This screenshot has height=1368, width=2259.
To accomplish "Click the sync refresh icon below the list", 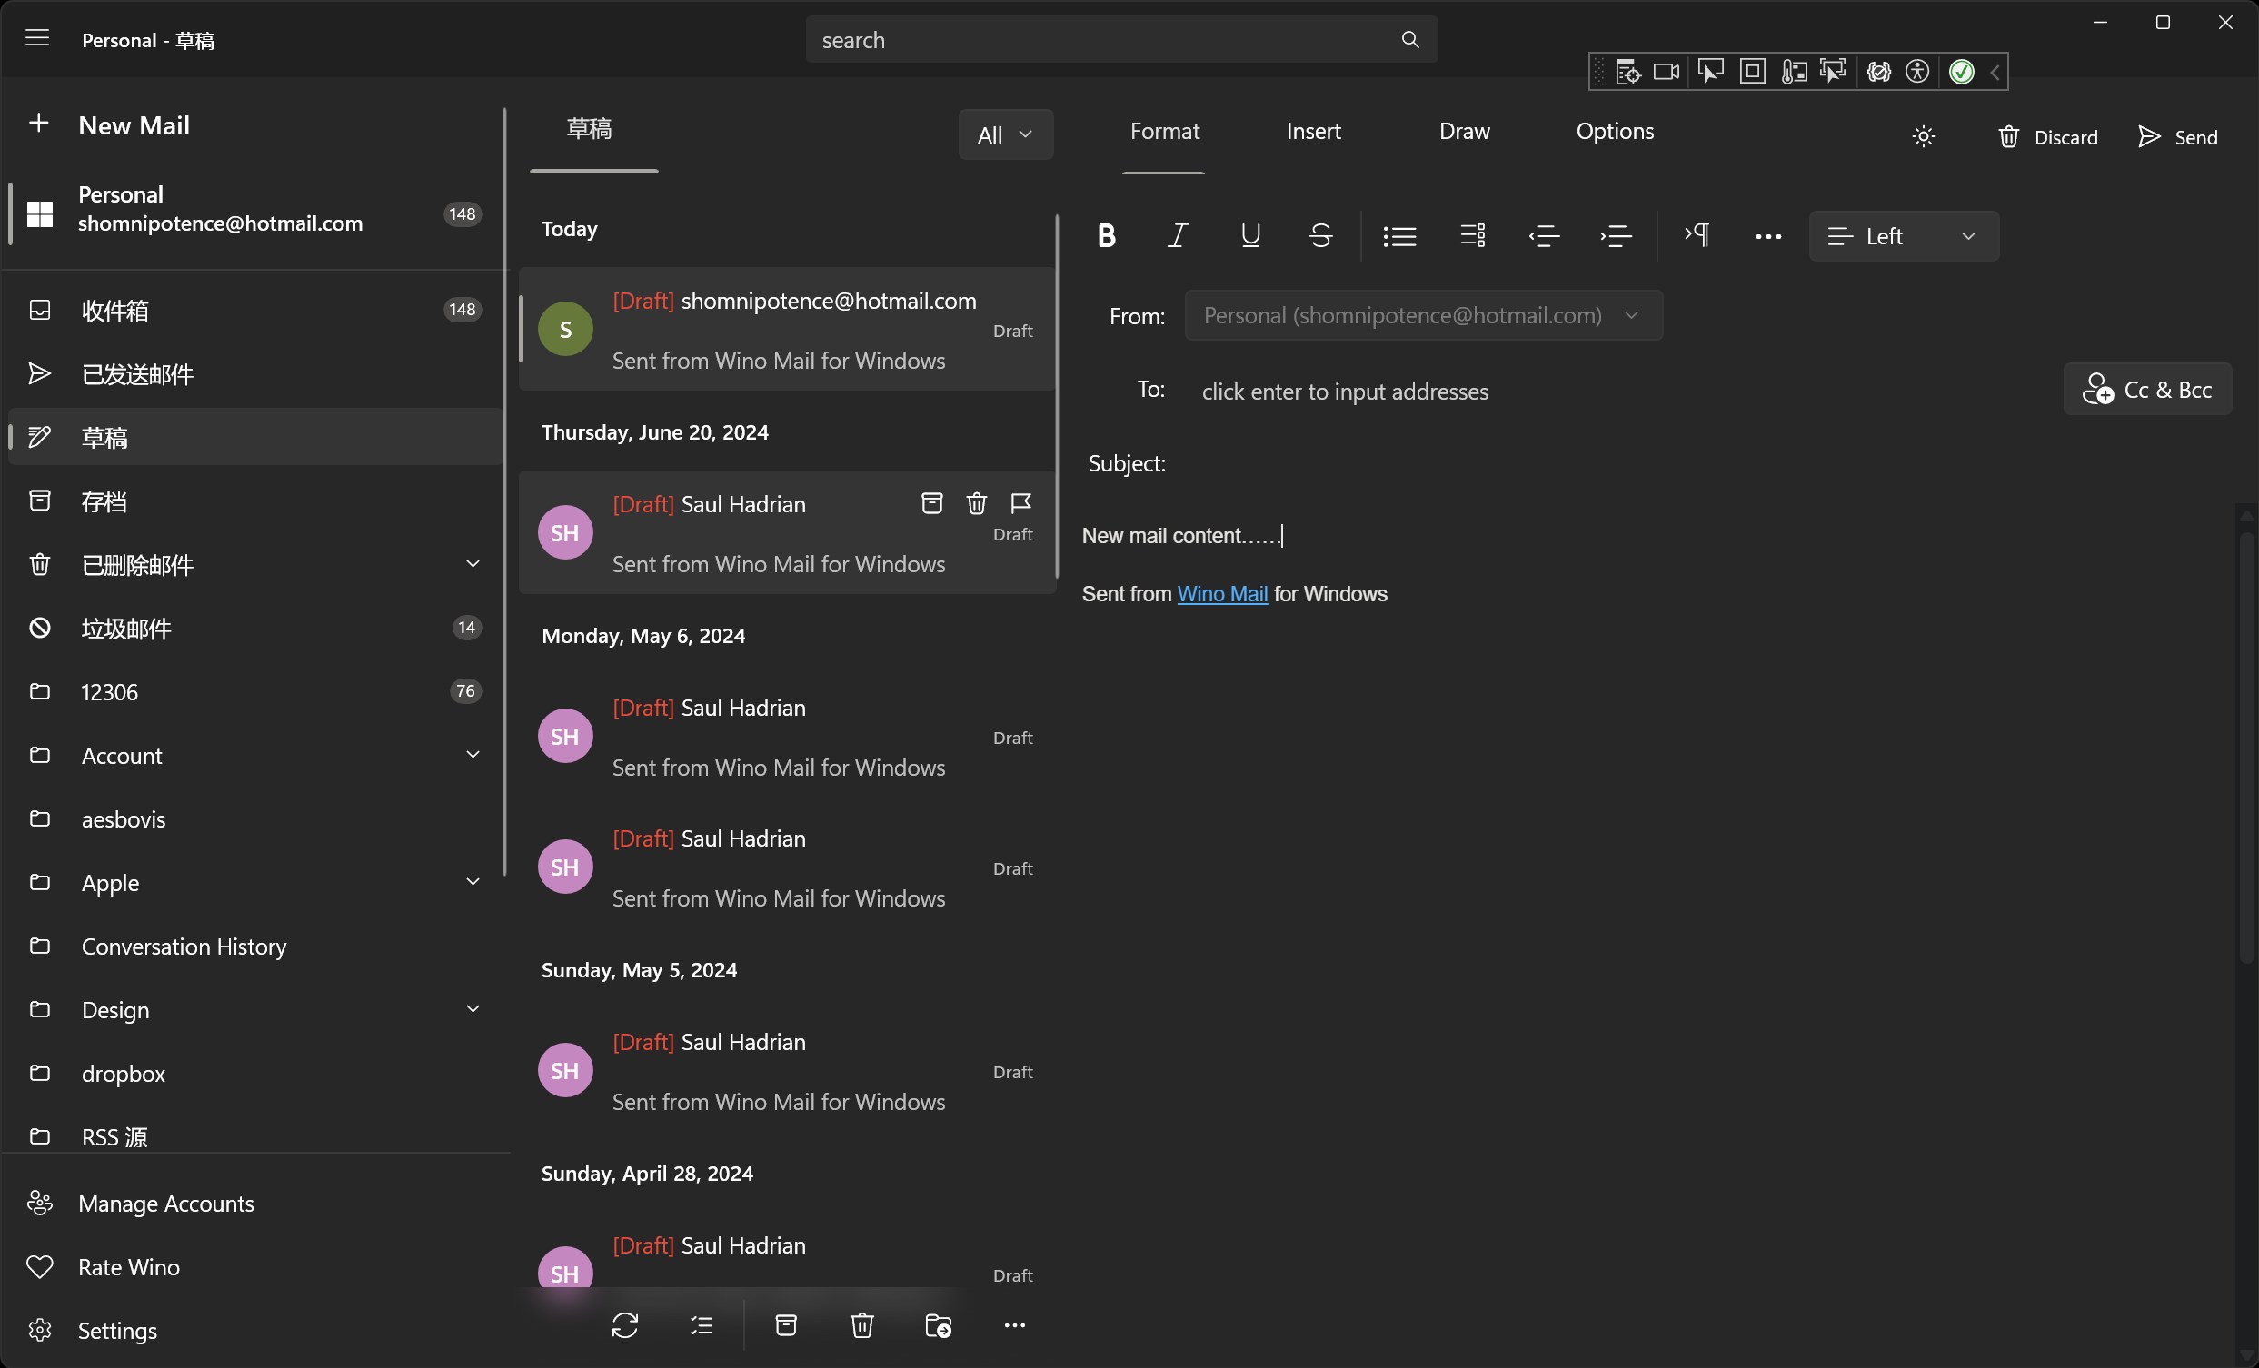I will coord(624,1325).
